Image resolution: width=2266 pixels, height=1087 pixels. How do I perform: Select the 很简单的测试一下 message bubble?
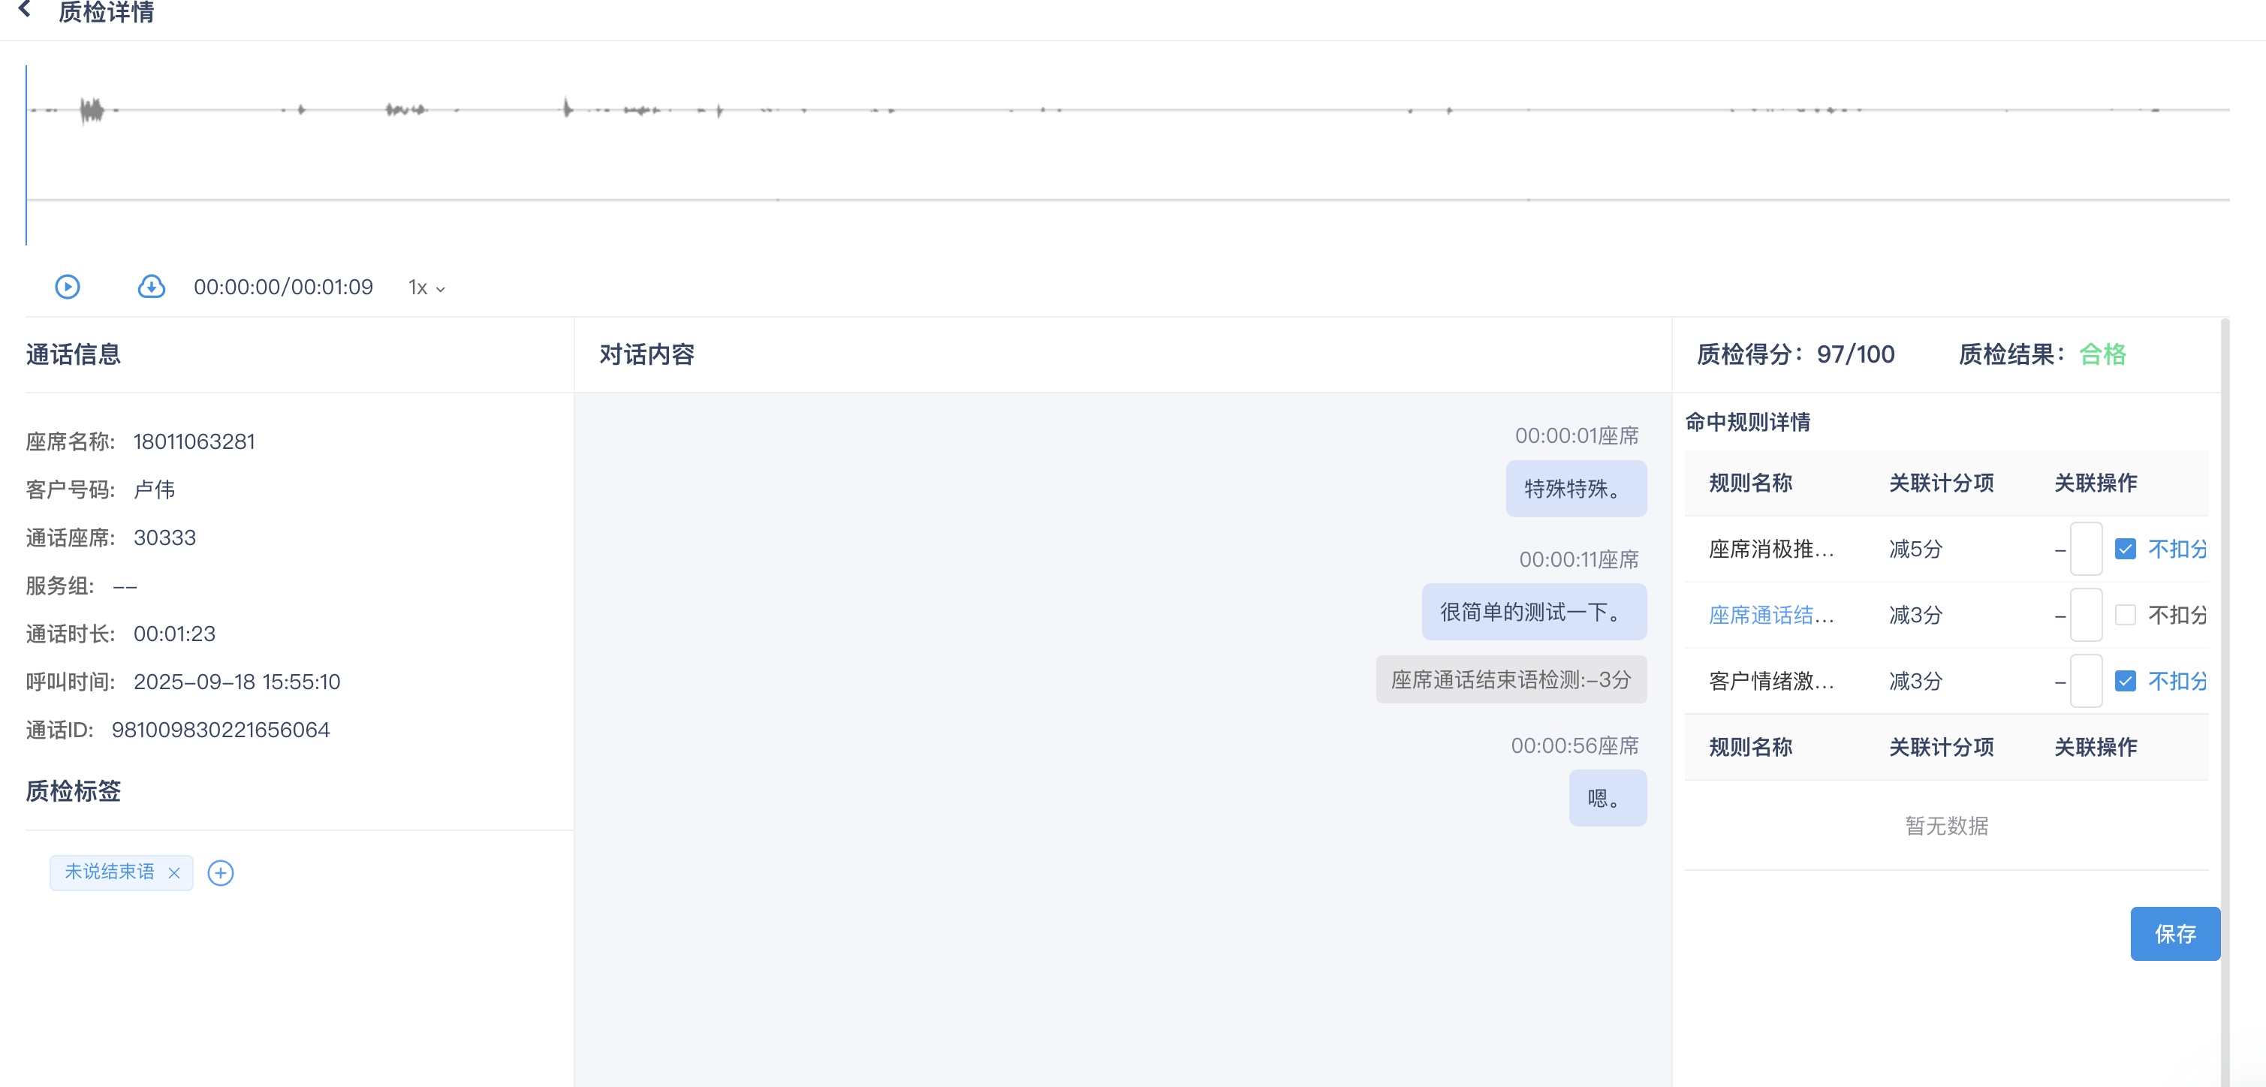[x=1533, y=612]
